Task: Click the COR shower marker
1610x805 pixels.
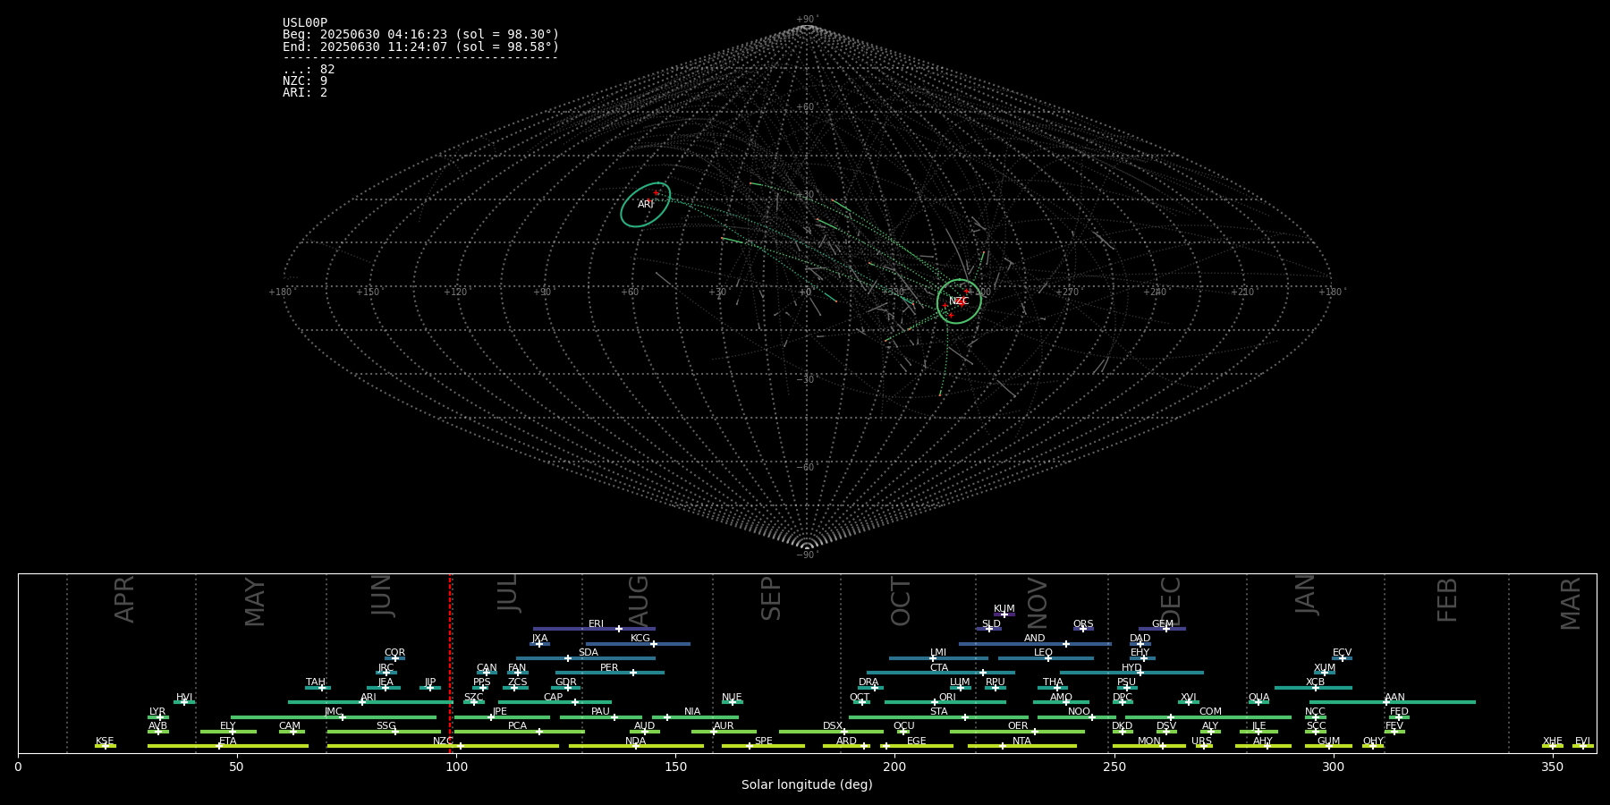Action: point(394,658)
